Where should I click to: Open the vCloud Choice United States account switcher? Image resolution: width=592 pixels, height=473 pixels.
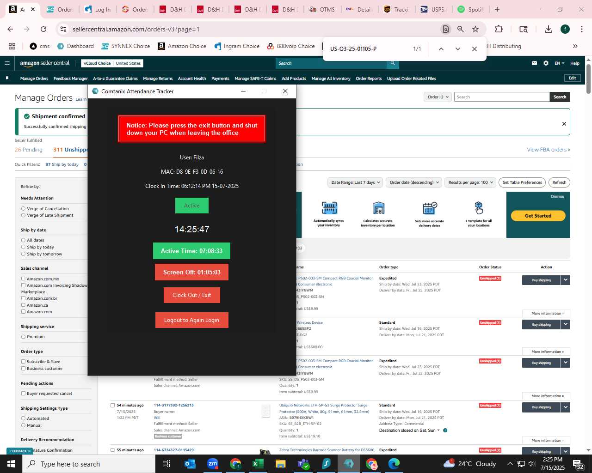112,63
